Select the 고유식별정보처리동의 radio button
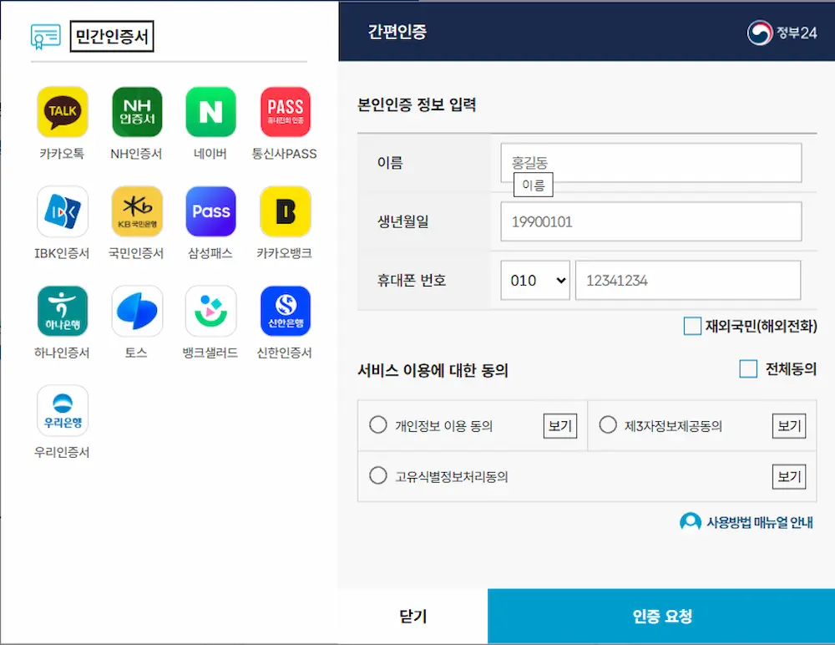Image resolution: width=835 pixels, height=645 pixels. [x=378, y=475]
